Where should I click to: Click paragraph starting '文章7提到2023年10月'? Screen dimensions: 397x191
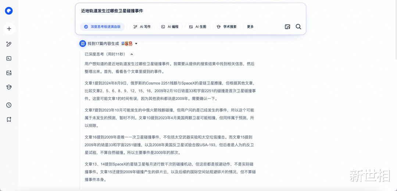[169, 118]
